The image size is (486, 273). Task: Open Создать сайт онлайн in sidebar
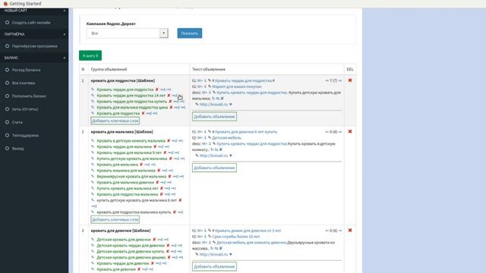coord(31,23)
